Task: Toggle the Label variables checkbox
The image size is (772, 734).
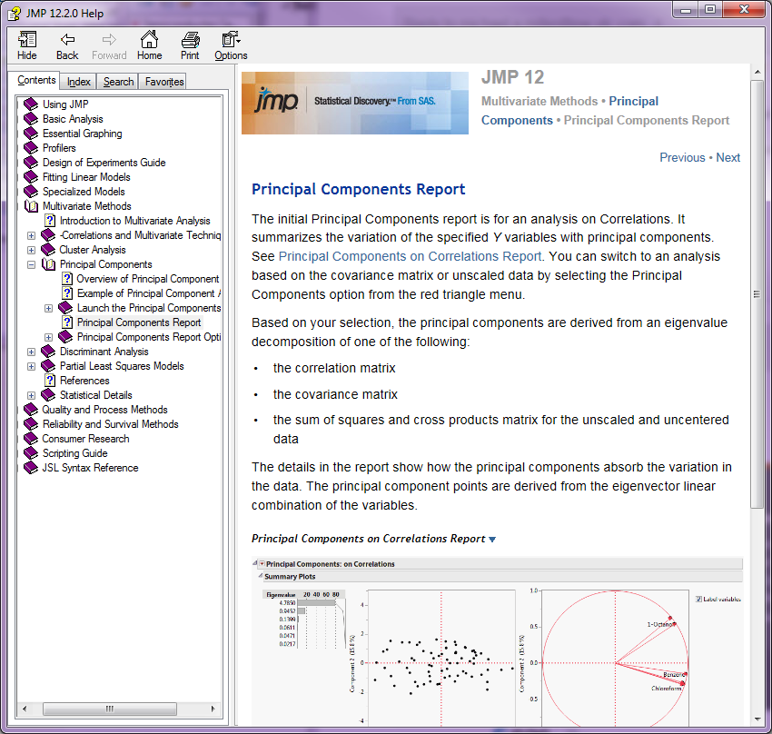Action: pyautogui.click(x=698, y=600)
